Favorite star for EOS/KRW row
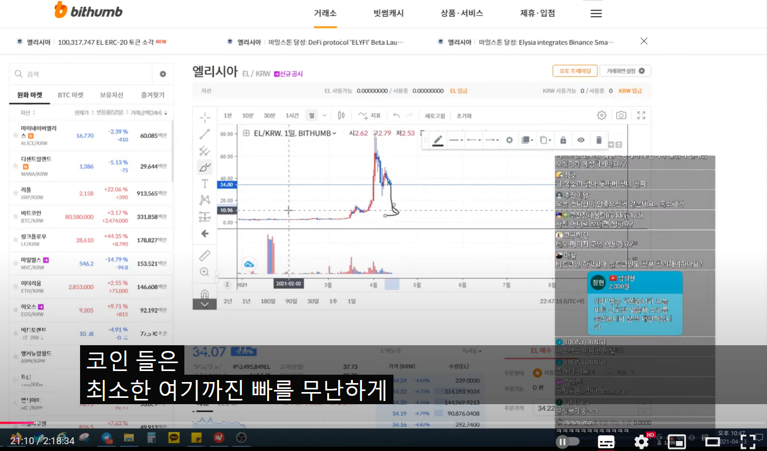The image size is (767, 451). (16, 310)
